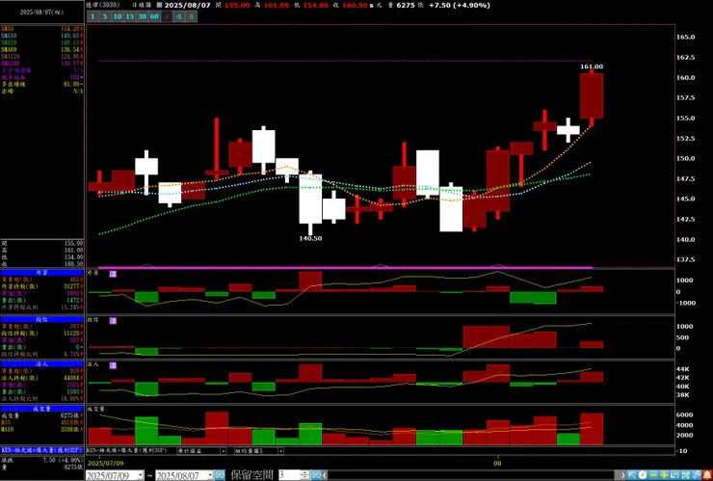Click the blue 投信 panel header

click(x=42, y=319)
